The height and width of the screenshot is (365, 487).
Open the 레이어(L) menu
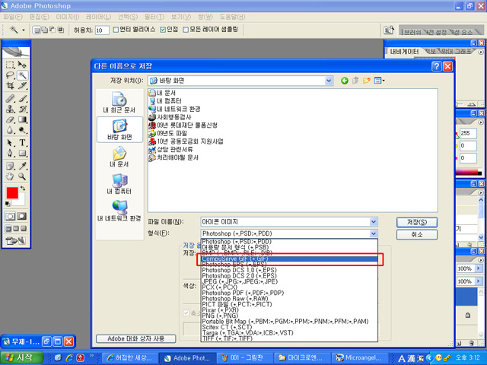[x=98, y=17]
